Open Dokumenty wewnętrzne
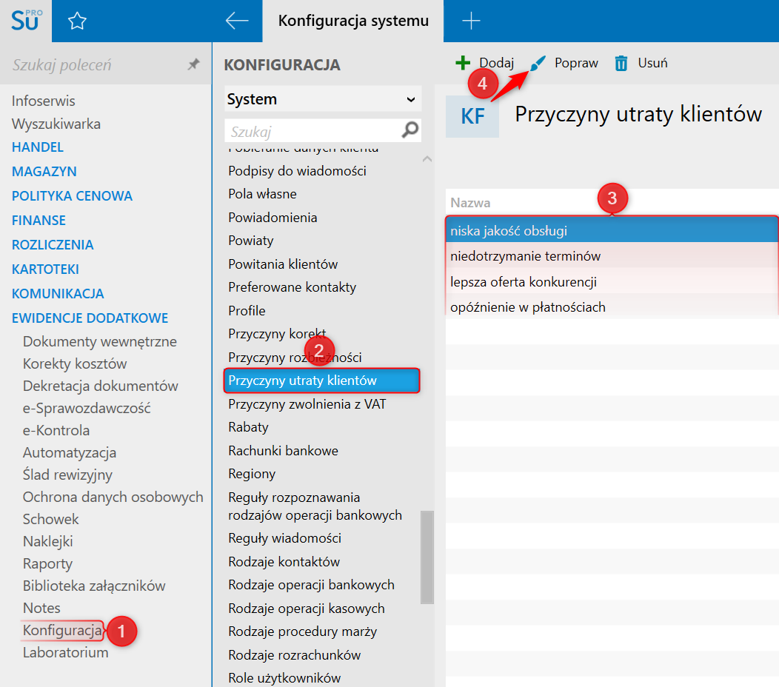Image resolution: width=779 pixels, height=687 pixels. 99,341
